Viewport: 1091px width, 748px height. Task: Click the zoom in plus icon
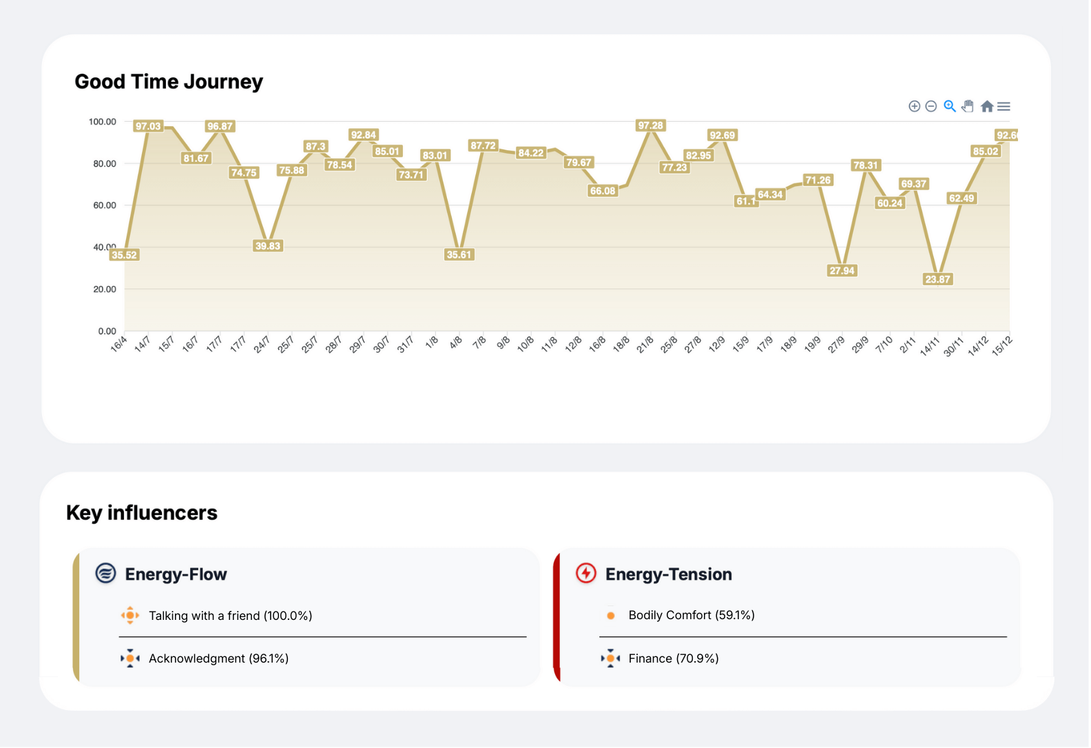pyautogui.click(x=914, y=106)
